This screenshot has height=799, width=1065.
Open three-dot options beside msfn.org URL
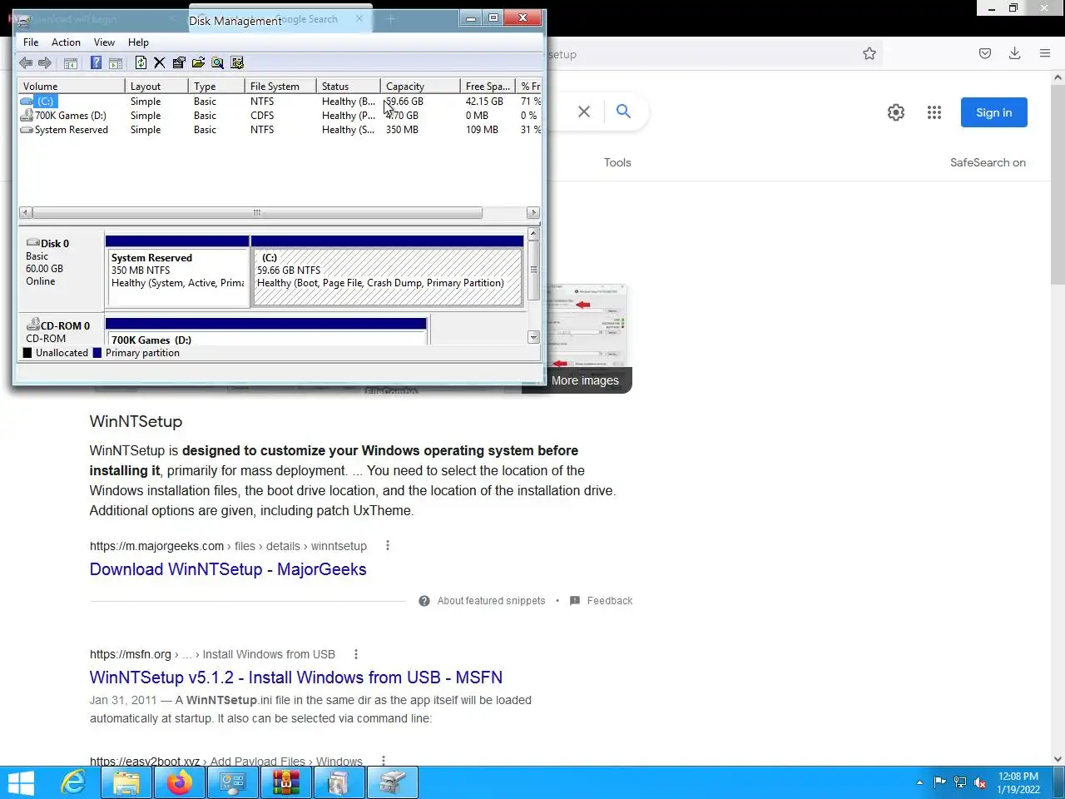tap(356, 654)
